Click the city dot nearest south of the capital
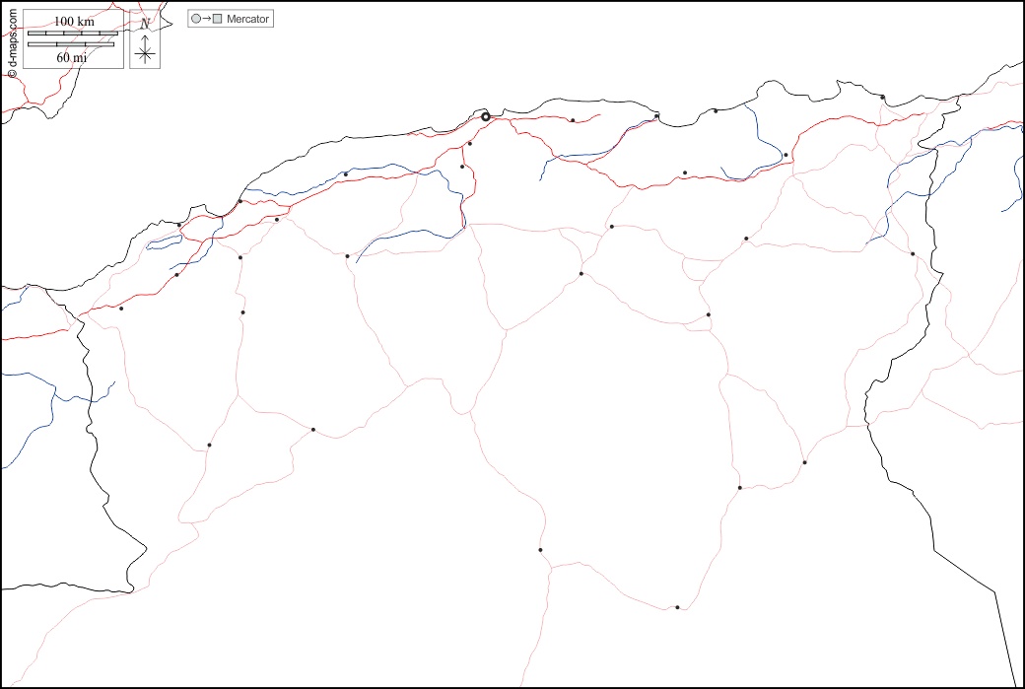1025x689 pixels. click(x=470, y=144)
